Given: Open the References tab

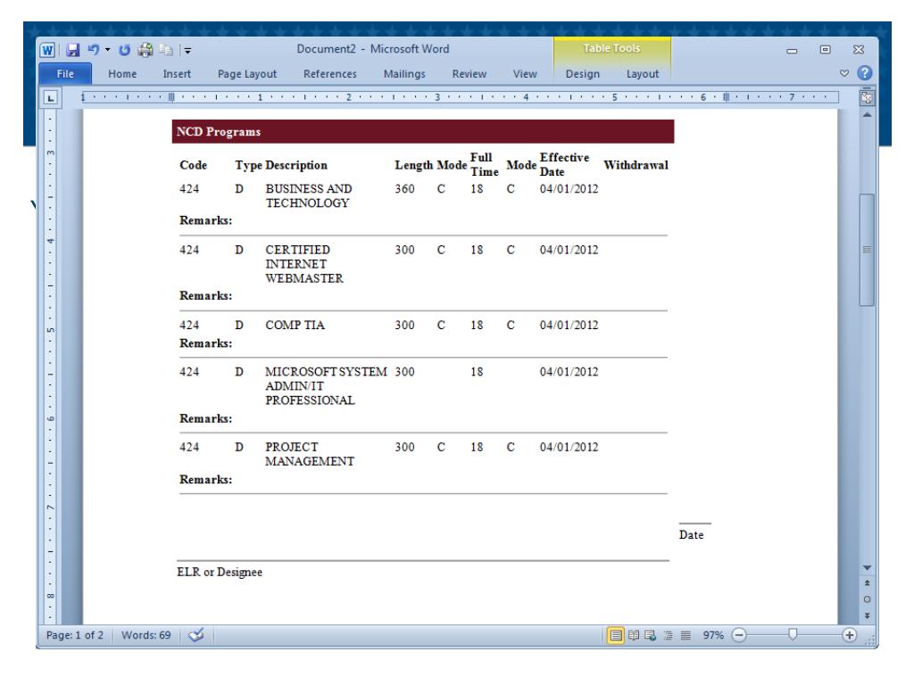Looking at the screenshot, I should point(330,74).
